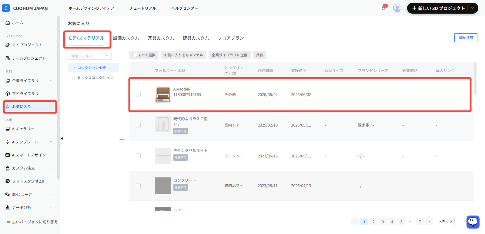
Task: Click the panel width resize handle icon
Action: tap(122, 140)
